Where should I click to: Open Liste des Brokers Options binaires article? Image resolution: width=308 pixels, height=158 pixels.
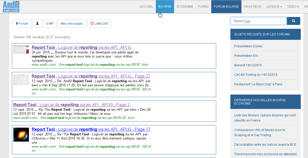coord(265,118)
